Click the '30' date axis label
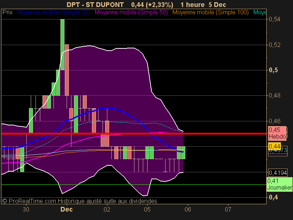 click(x=26, y=209)
